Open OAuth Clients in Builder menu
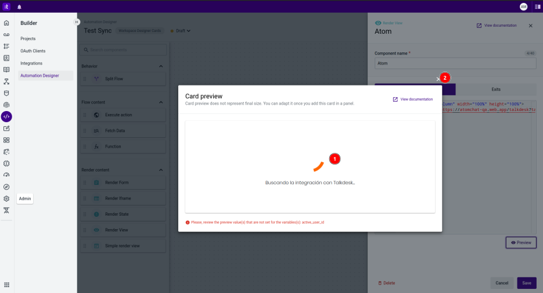This screenshot has height=293, width=543. point(33,51)
